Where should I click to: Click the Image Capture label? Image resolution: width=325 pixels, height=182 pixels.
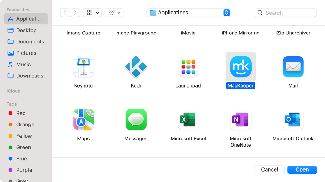pos(83,33)
